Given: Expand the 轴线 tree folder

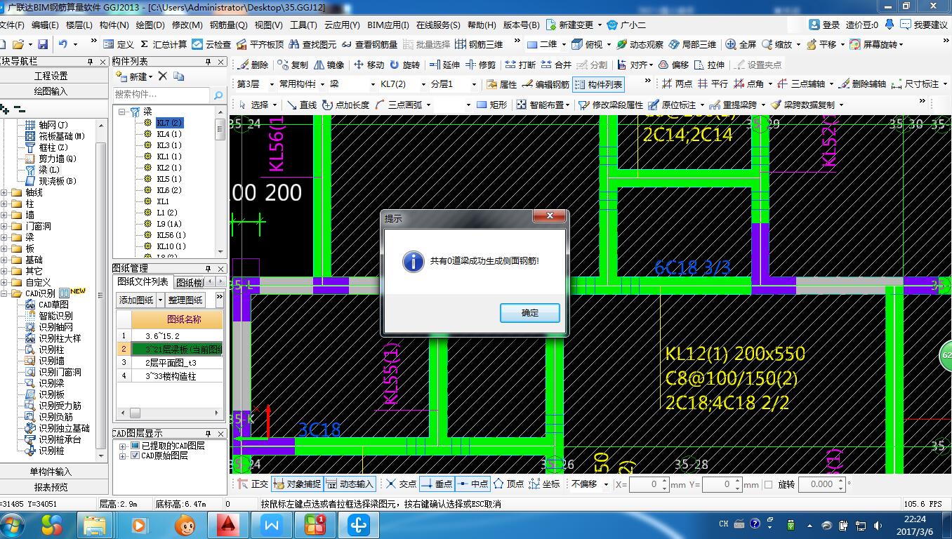Looking at the screenshot, I should [6, 192].
